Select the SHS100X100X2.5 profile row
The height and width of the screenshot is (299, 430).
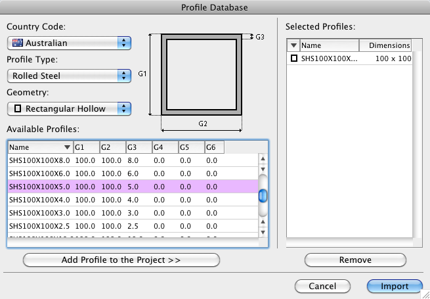click(x=131, y=225)
